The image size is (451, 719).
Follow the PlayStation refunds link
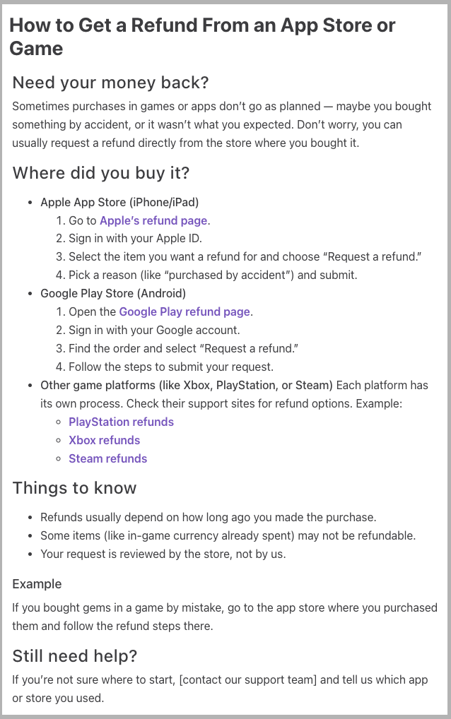click(x=121, y=422)
